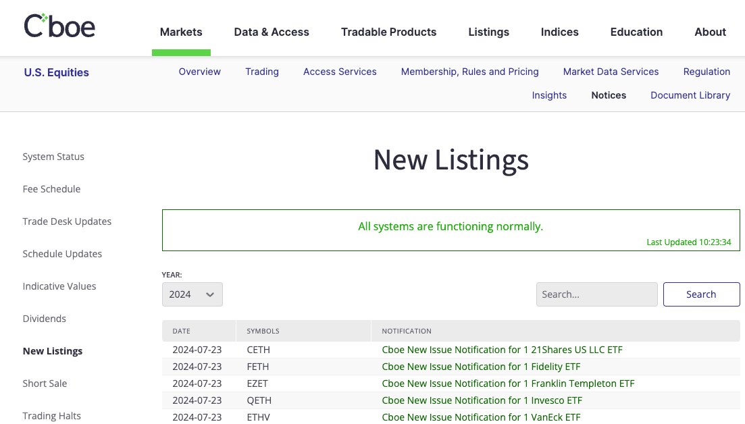Click the Search button
Screen dimensions: 745x424
701,294
